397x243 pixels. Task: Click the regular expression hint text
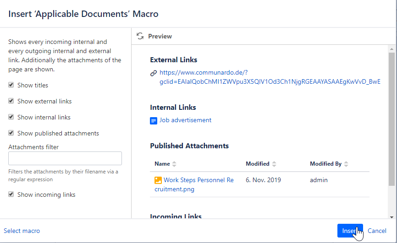pos(63,175)
